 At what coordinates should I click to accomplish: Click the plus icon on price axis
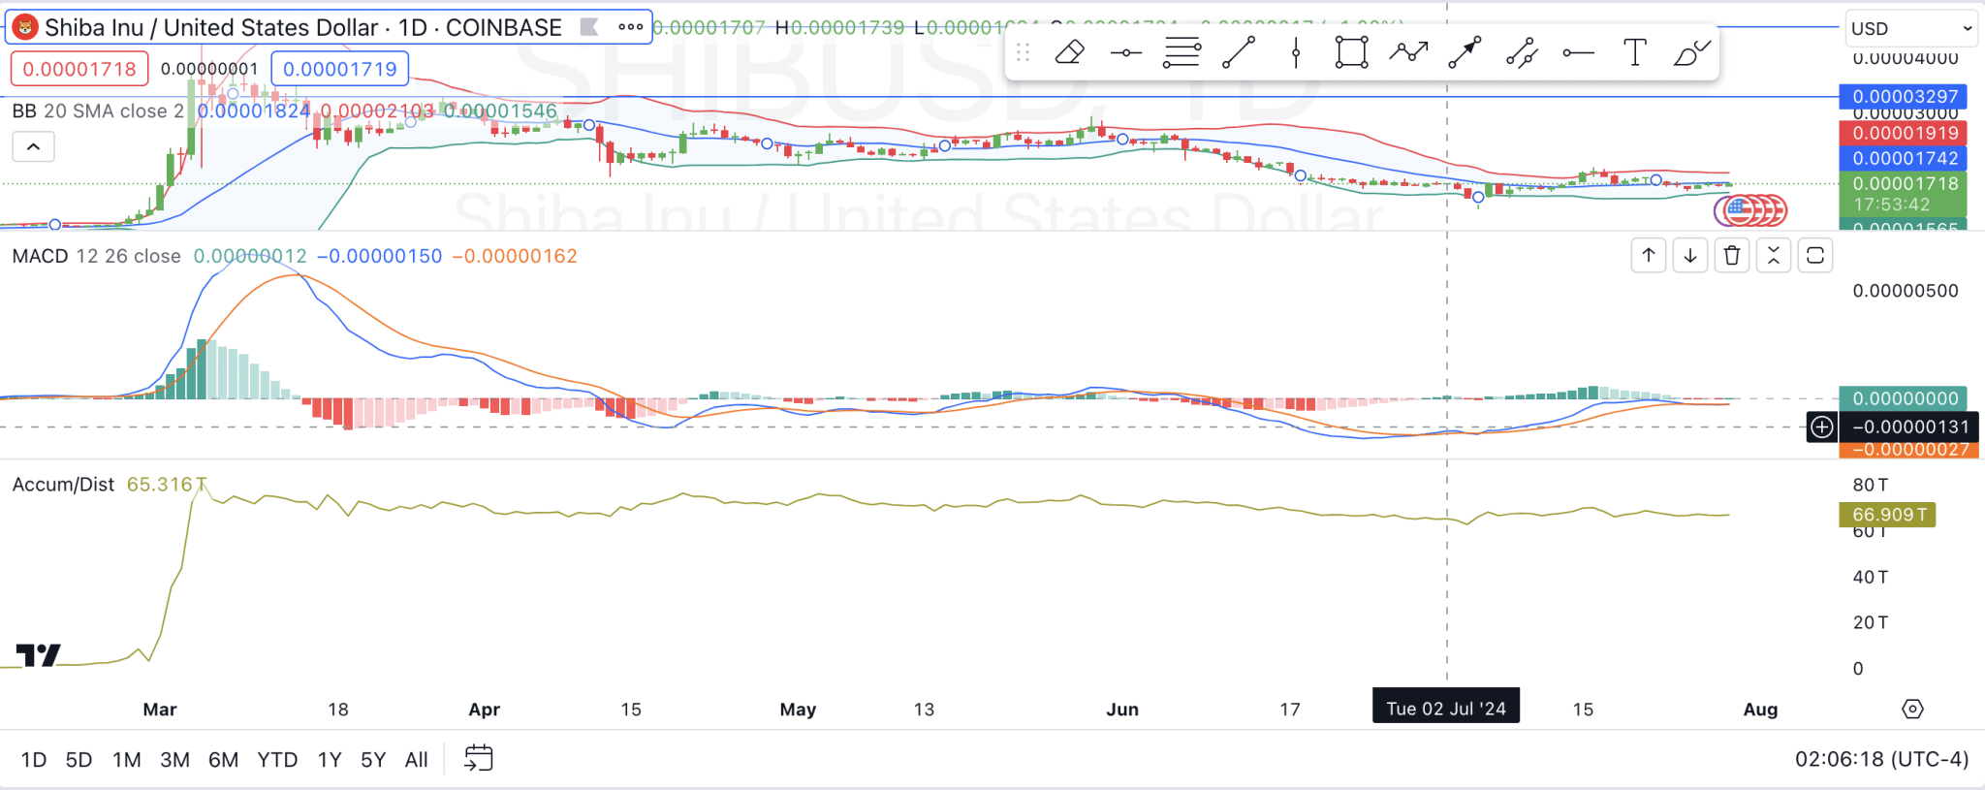(1822, 427)
